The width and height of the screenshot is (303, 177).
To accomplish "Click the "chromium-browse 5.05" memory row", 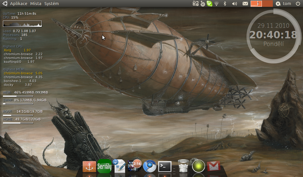I will coord(23,73).
